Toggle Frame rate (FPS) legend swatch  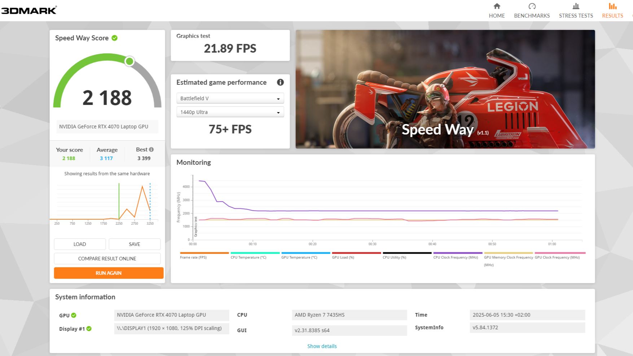click(x=204, y=253)
